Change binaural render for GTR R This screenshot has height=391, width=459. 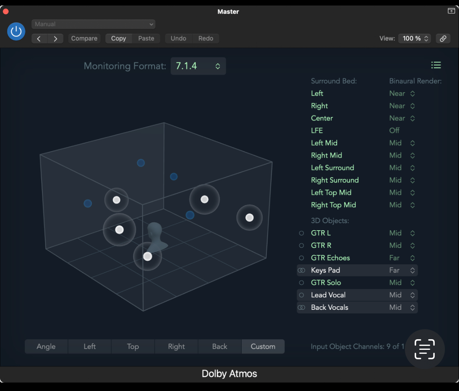[402, 246]
